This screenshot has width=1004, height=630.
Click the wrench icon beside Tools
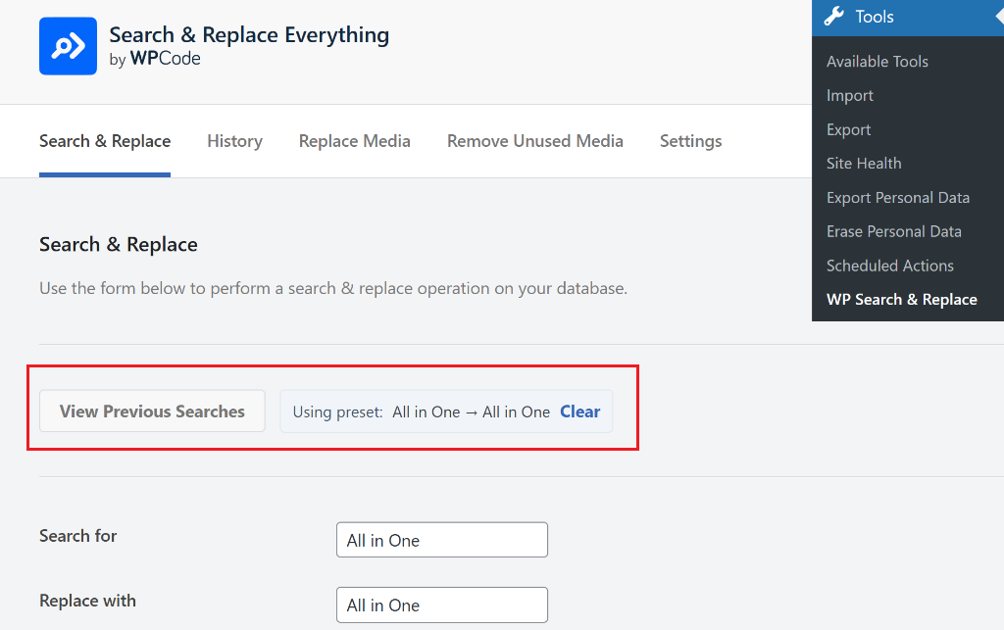[x=833, y=16]
